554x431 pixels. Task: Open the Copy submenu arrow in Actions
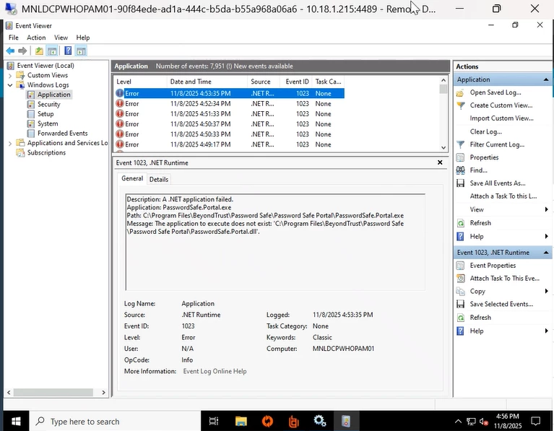coord(547,291)
